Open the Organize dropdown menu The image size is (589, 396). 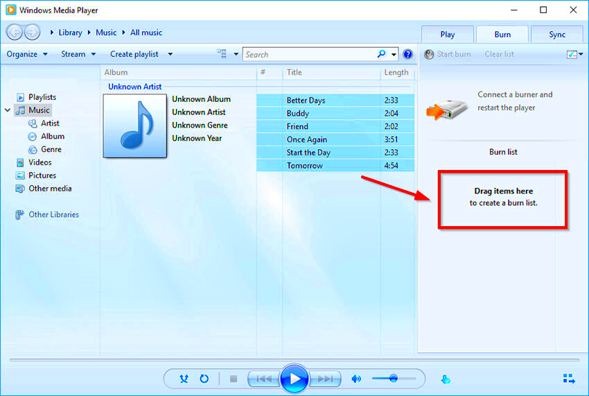[27, 54]
